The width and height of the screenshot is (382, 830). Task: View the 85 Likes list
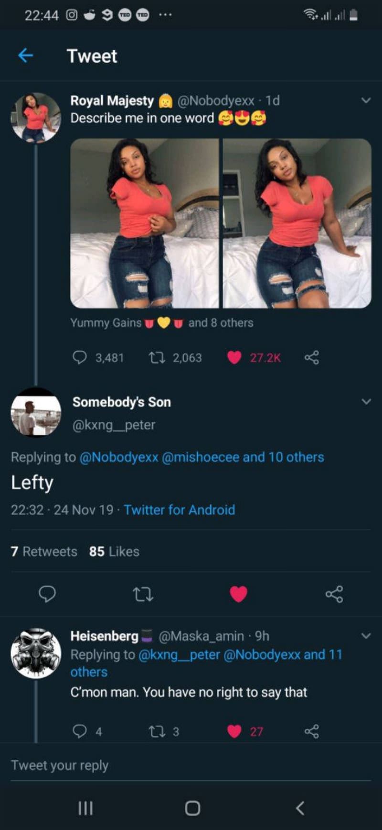pyautogui.click(x=114, y=552)
